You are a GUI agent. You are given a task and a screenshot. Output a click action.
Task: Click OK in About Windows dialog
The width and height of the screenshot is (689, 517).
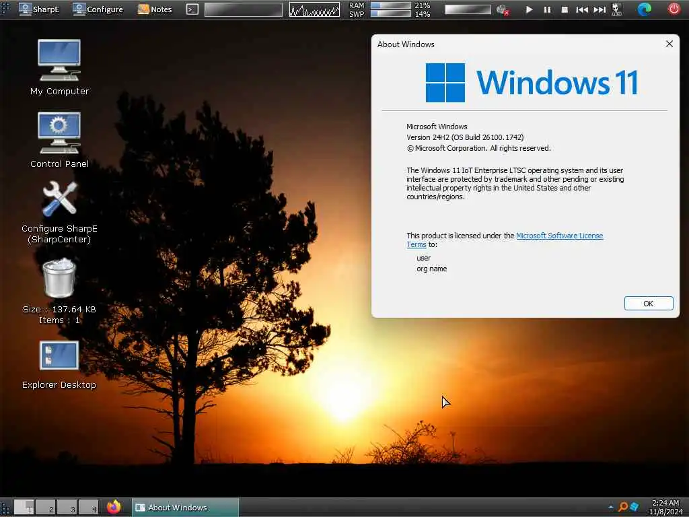[x=649, y=304]
